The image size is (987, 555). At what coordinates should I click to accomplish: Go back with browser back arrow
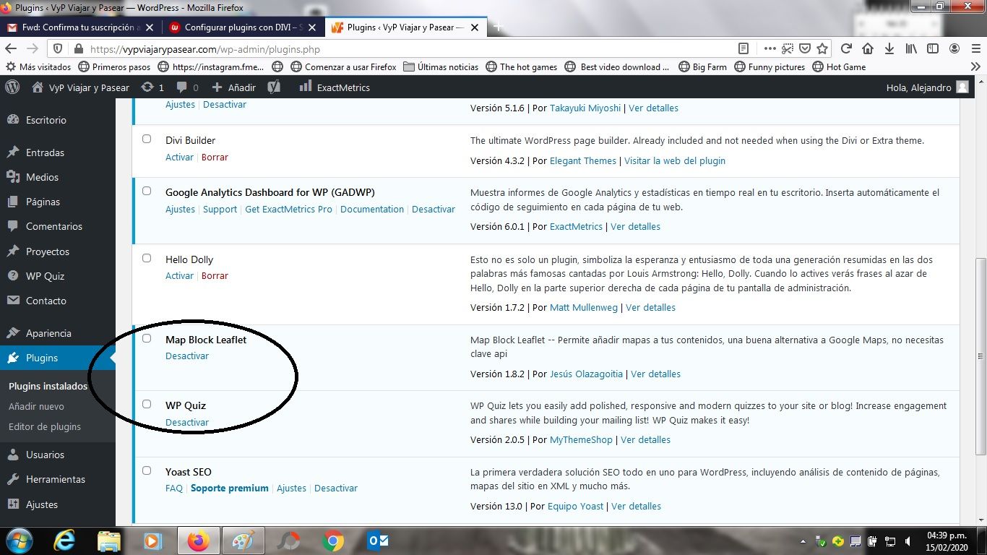click(x=11, y=48)
